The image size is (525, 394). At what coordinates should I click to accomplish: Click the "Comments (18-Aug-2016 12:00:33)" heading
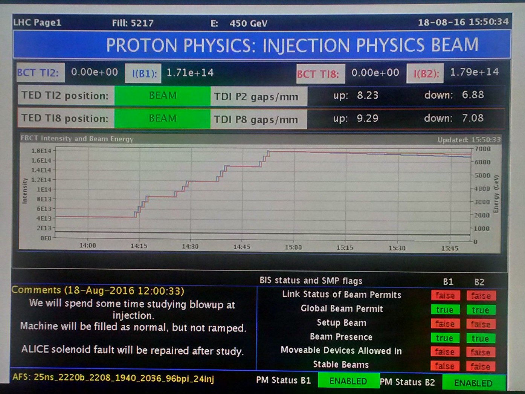click(x=98, y=290)
